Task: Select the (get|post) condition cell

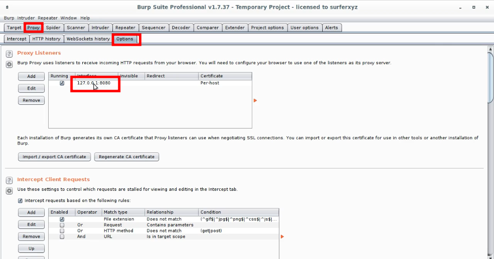Action: coord(211,231)
